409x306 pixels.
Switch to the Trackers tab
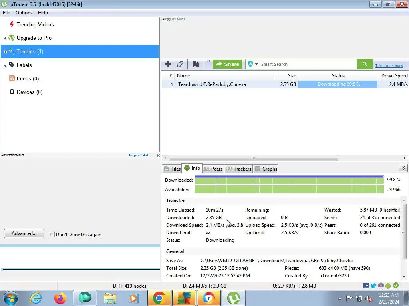pyautogui.click(x=238, y=169)
